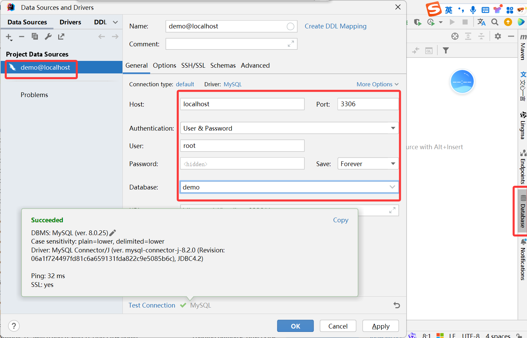
Task: Pick the color circle beside Name field
Action: pyautogui.click(x=290, y=26)
